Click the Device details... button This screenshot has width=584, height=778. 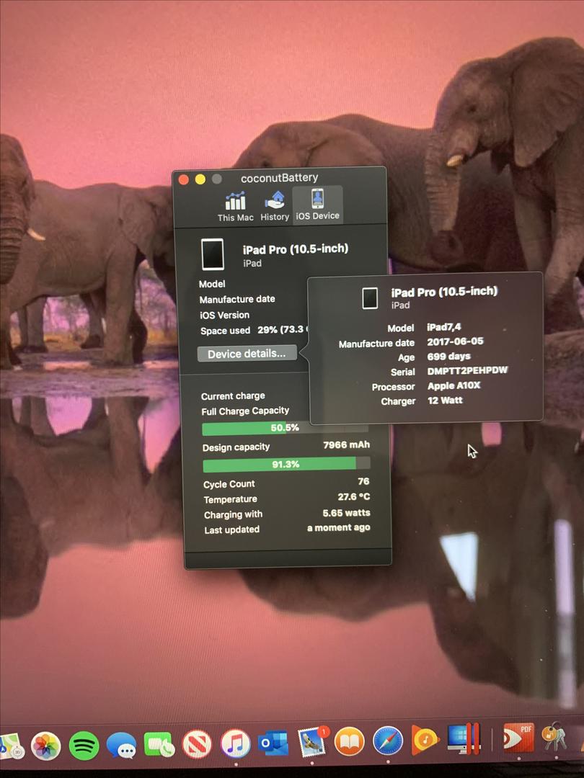[247, 354]
